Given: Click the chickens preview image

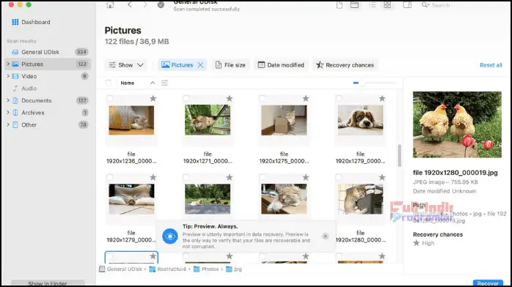Looking at the screenshot, I should (x=457, y=124).
